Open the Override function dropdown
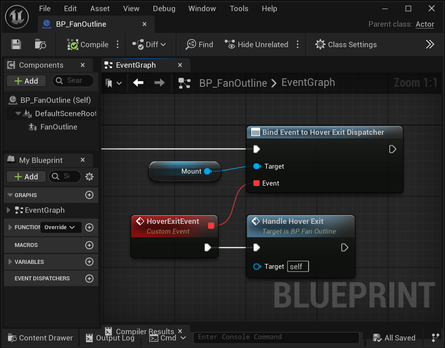Viewport: 445px width, 348px height. coord(61,227)
